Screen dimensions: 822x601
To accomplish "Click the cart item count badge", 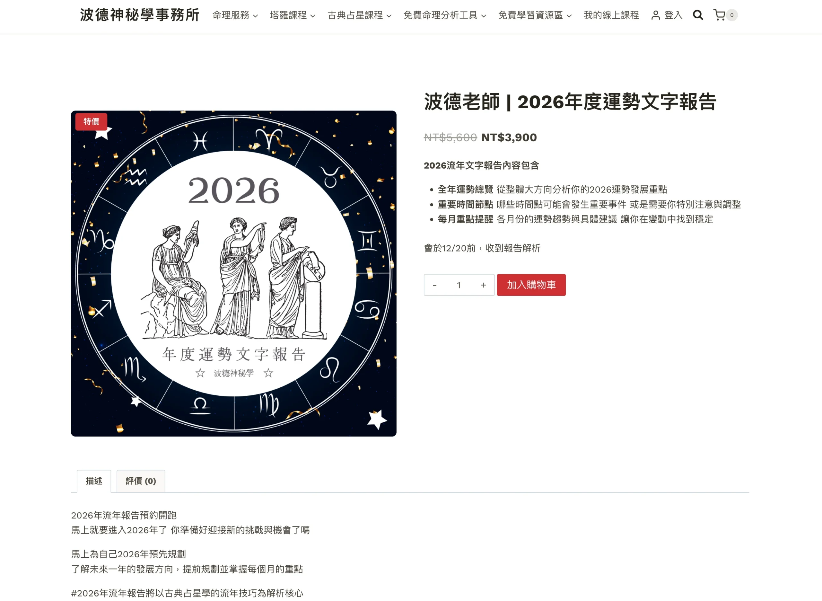I will (x=731, y=15).
